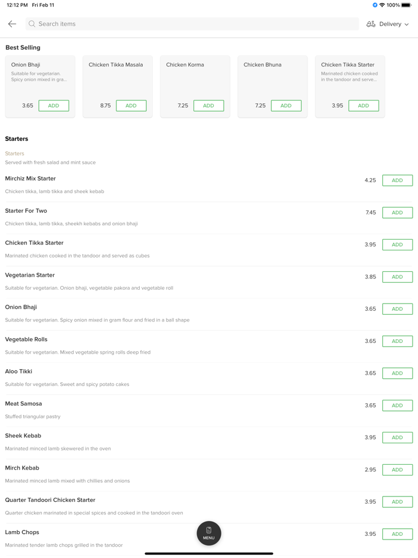The image size is (418, 558).
Task: Add Meat Samosa to order
Action: [x=397, y=406]
